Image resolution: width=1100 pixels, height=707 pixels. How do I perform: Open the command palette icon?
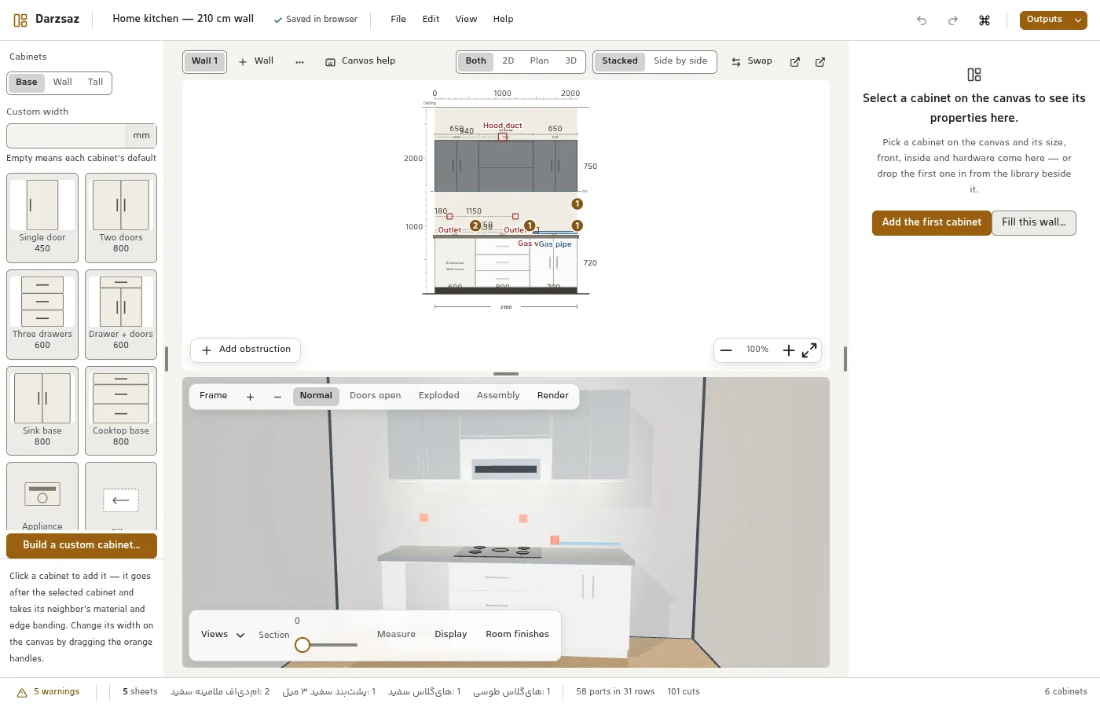pyautogui.click(x=984, y=20)
